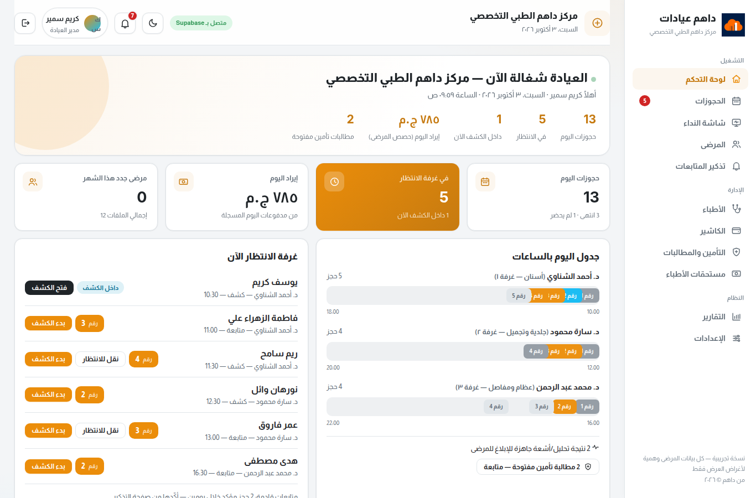The height and width of the screenshot is (498, 756).
Task: Select the bell icon for تذكير المتابعات
Action: [x=736, y=166]
